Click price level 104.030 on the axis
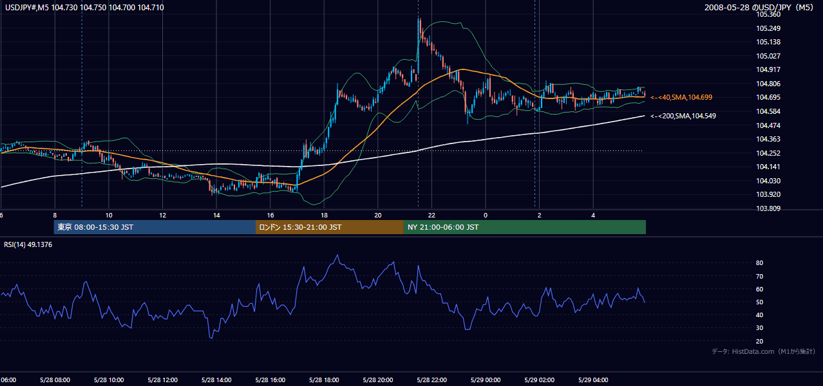The width and height of the screenshot is (823, 386). point(768,181)
